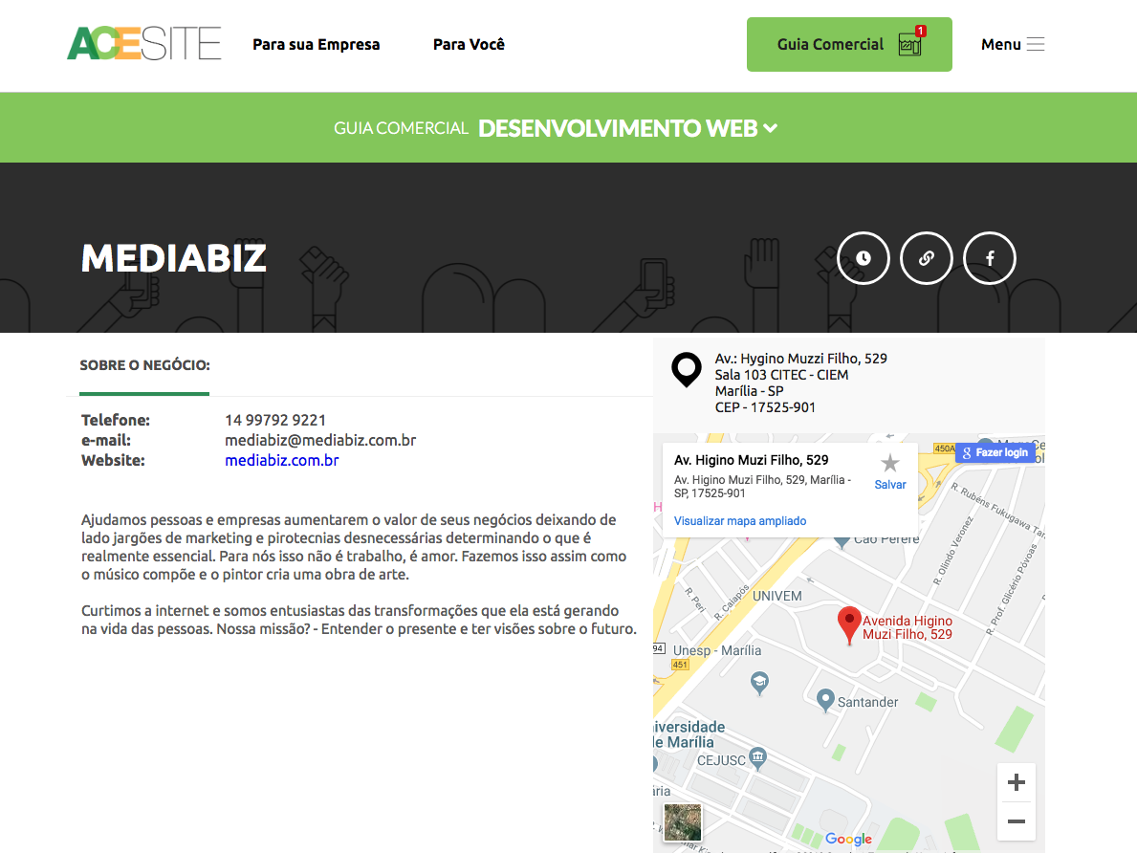Click the Fazer login map button
Viewport: 1137px width, 853px height.
tap(995, 452)
